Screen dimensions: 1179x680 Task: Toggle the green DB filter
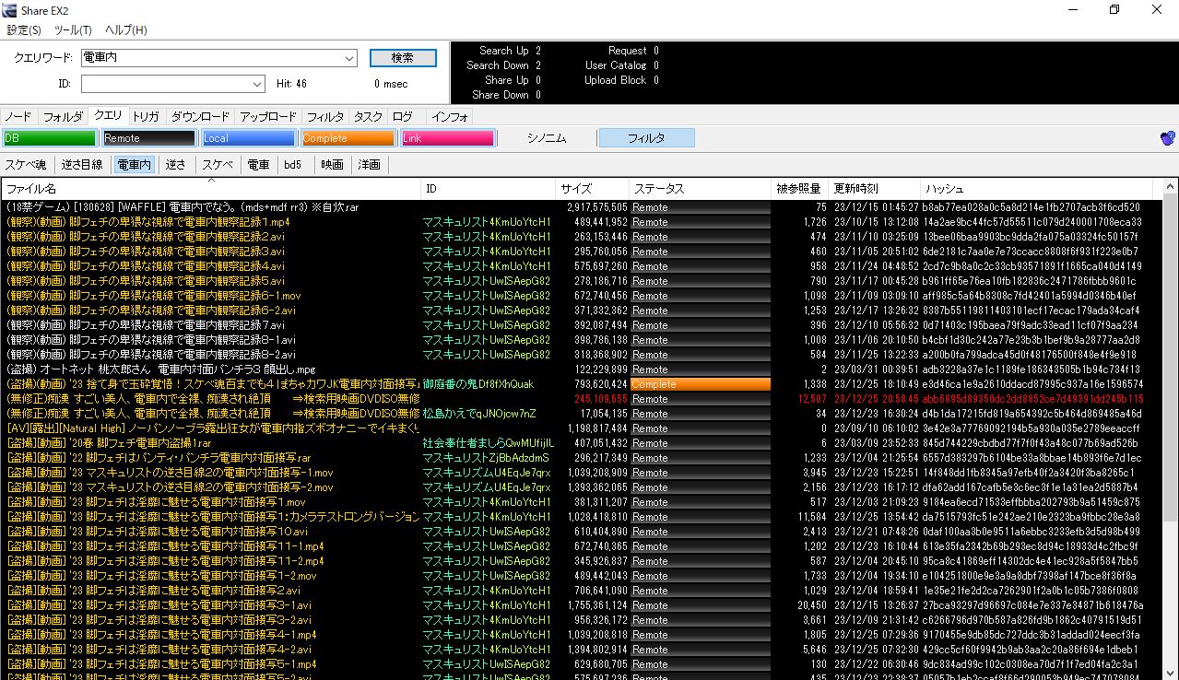coord(50,138)
